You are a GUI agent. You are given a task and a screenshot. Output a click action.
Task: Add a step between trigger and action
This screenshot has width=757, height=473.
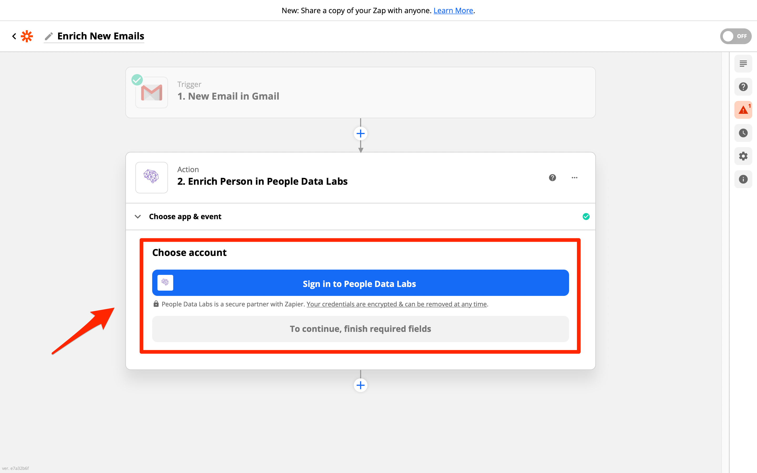[x=360, y=133]
